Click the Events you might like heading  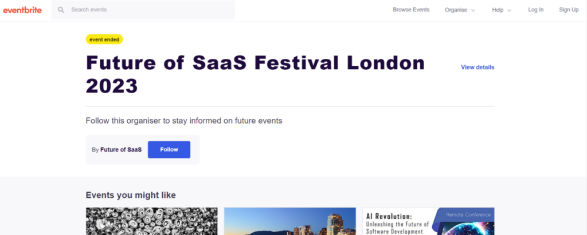pos(131,195)
